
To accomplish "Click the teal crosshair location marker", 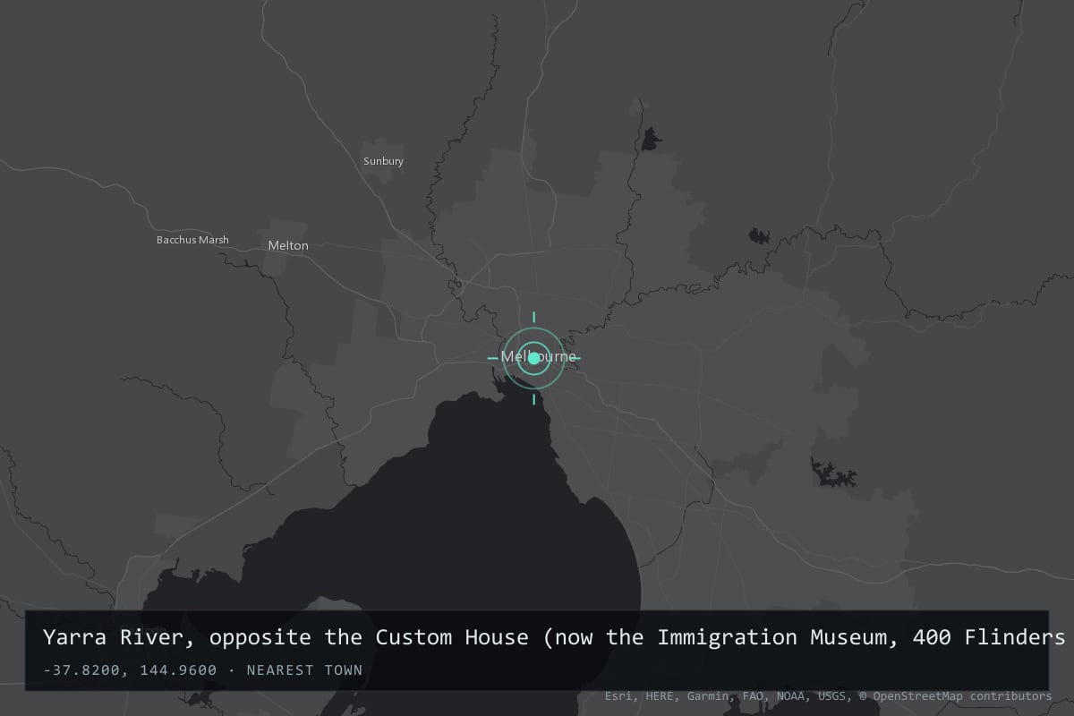I will [533, 358].
